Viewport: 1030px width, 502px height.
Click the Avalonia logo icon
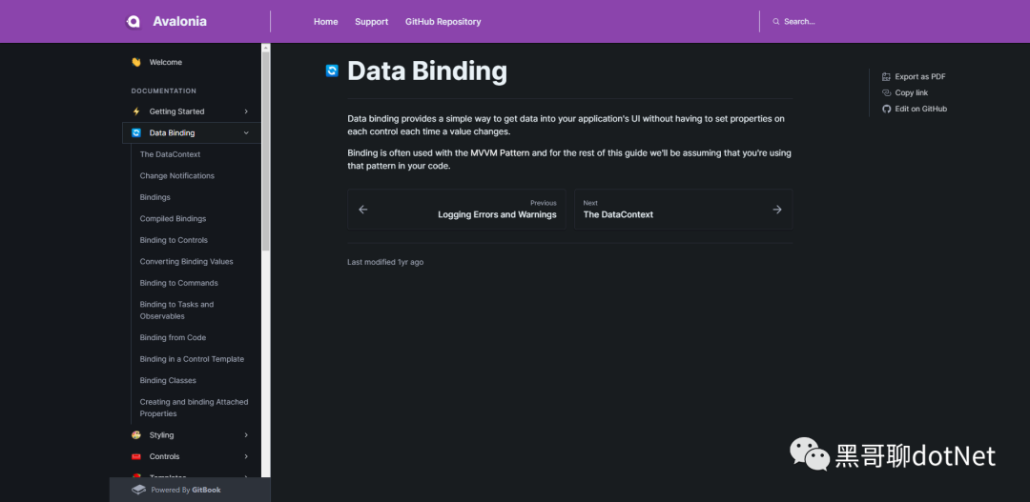(x=134, y=22)
